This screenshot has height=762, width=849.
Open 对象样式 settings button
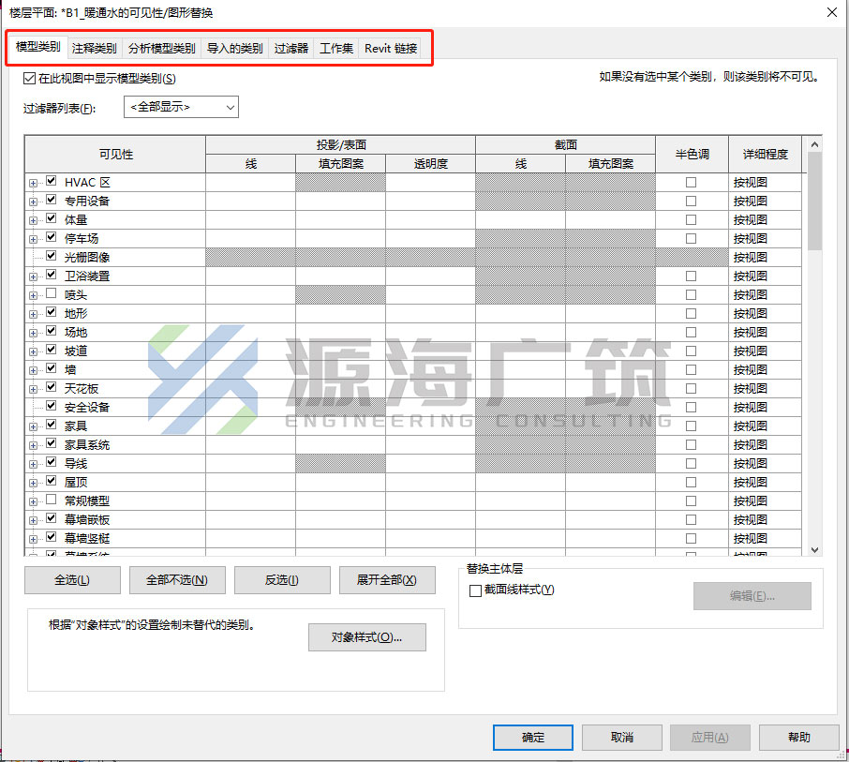(367, 637)
